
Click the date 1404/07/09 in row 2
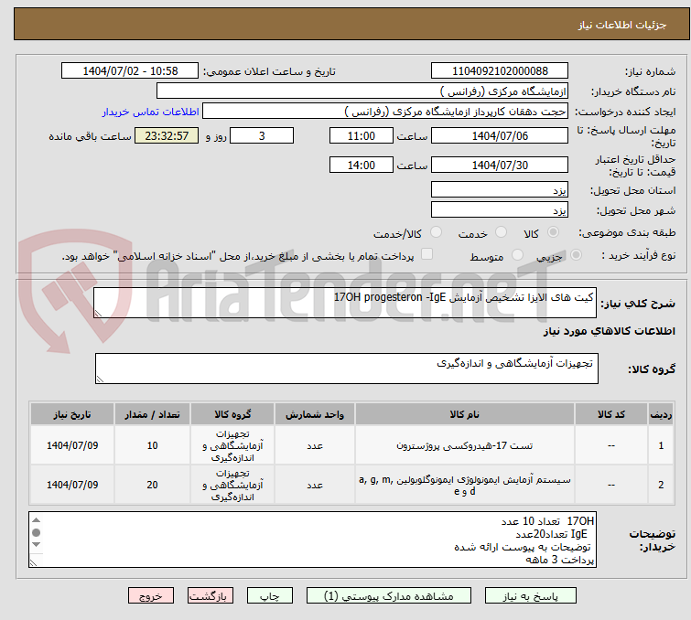tap(72, 485)
